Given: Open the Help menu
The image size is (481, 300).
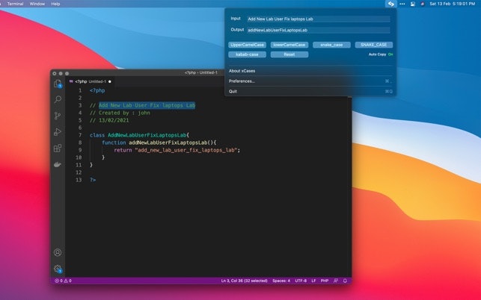Looking at the screenshot, I should [55, 4].
